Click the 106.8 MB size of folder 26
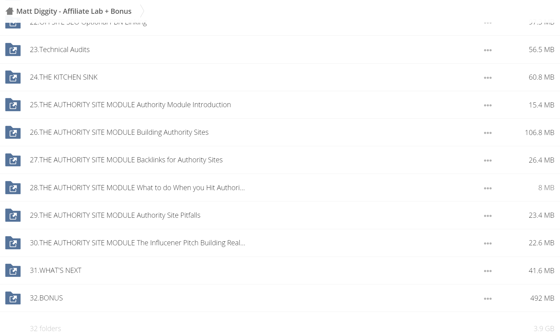This screenshot has width=560, height=335. click(539, 132)
